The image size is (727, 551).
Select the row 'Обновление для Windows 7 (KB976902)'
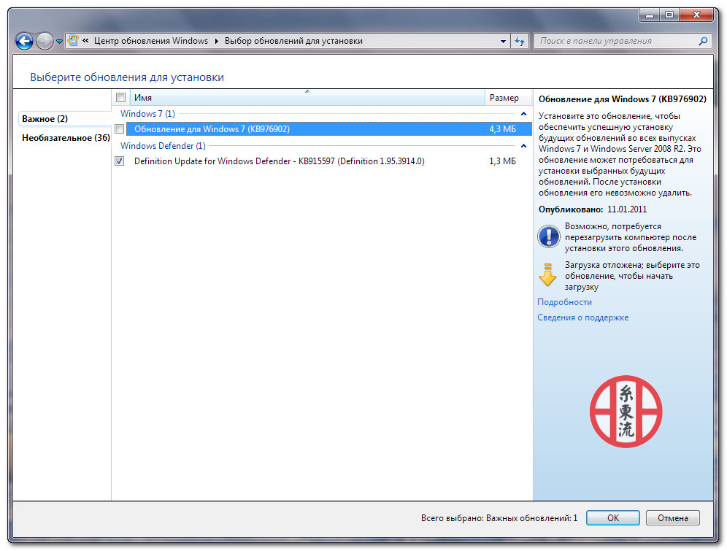(x=328, y=129)
